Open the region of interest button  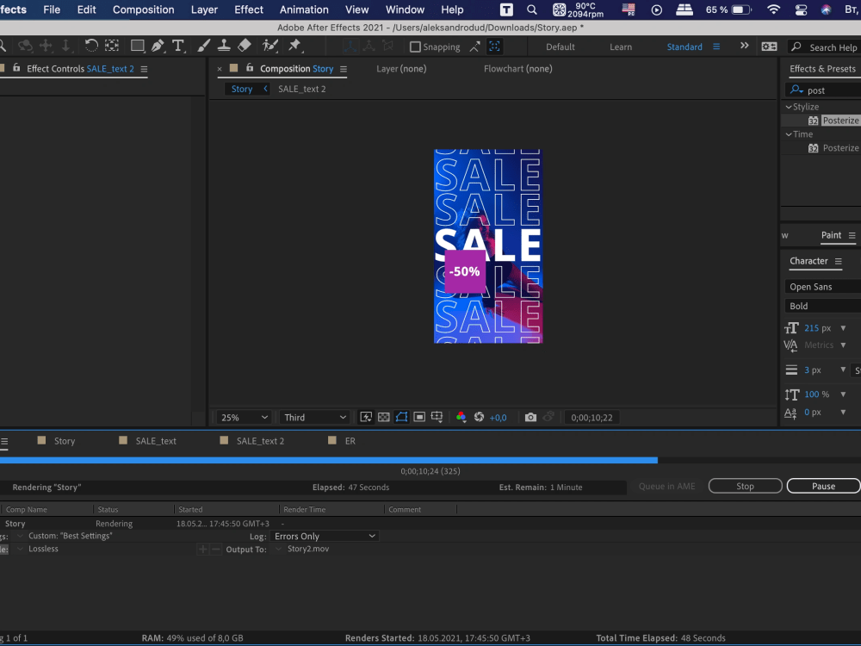tap(419, 418)
